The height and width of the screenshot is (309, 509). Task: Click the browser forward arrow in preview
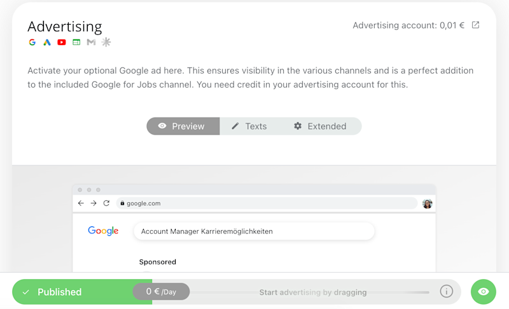94,203
